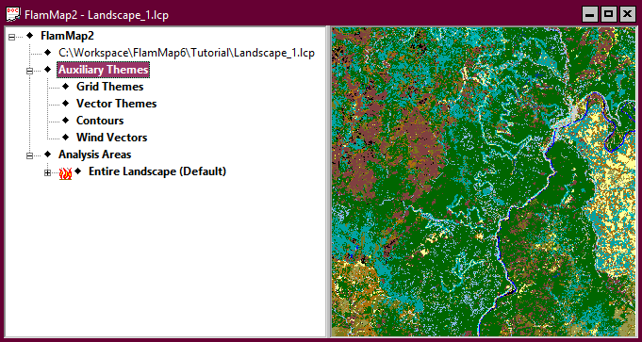Collapse the Analysis Areas branch
The image size is (642, 342).
[29, 155]
